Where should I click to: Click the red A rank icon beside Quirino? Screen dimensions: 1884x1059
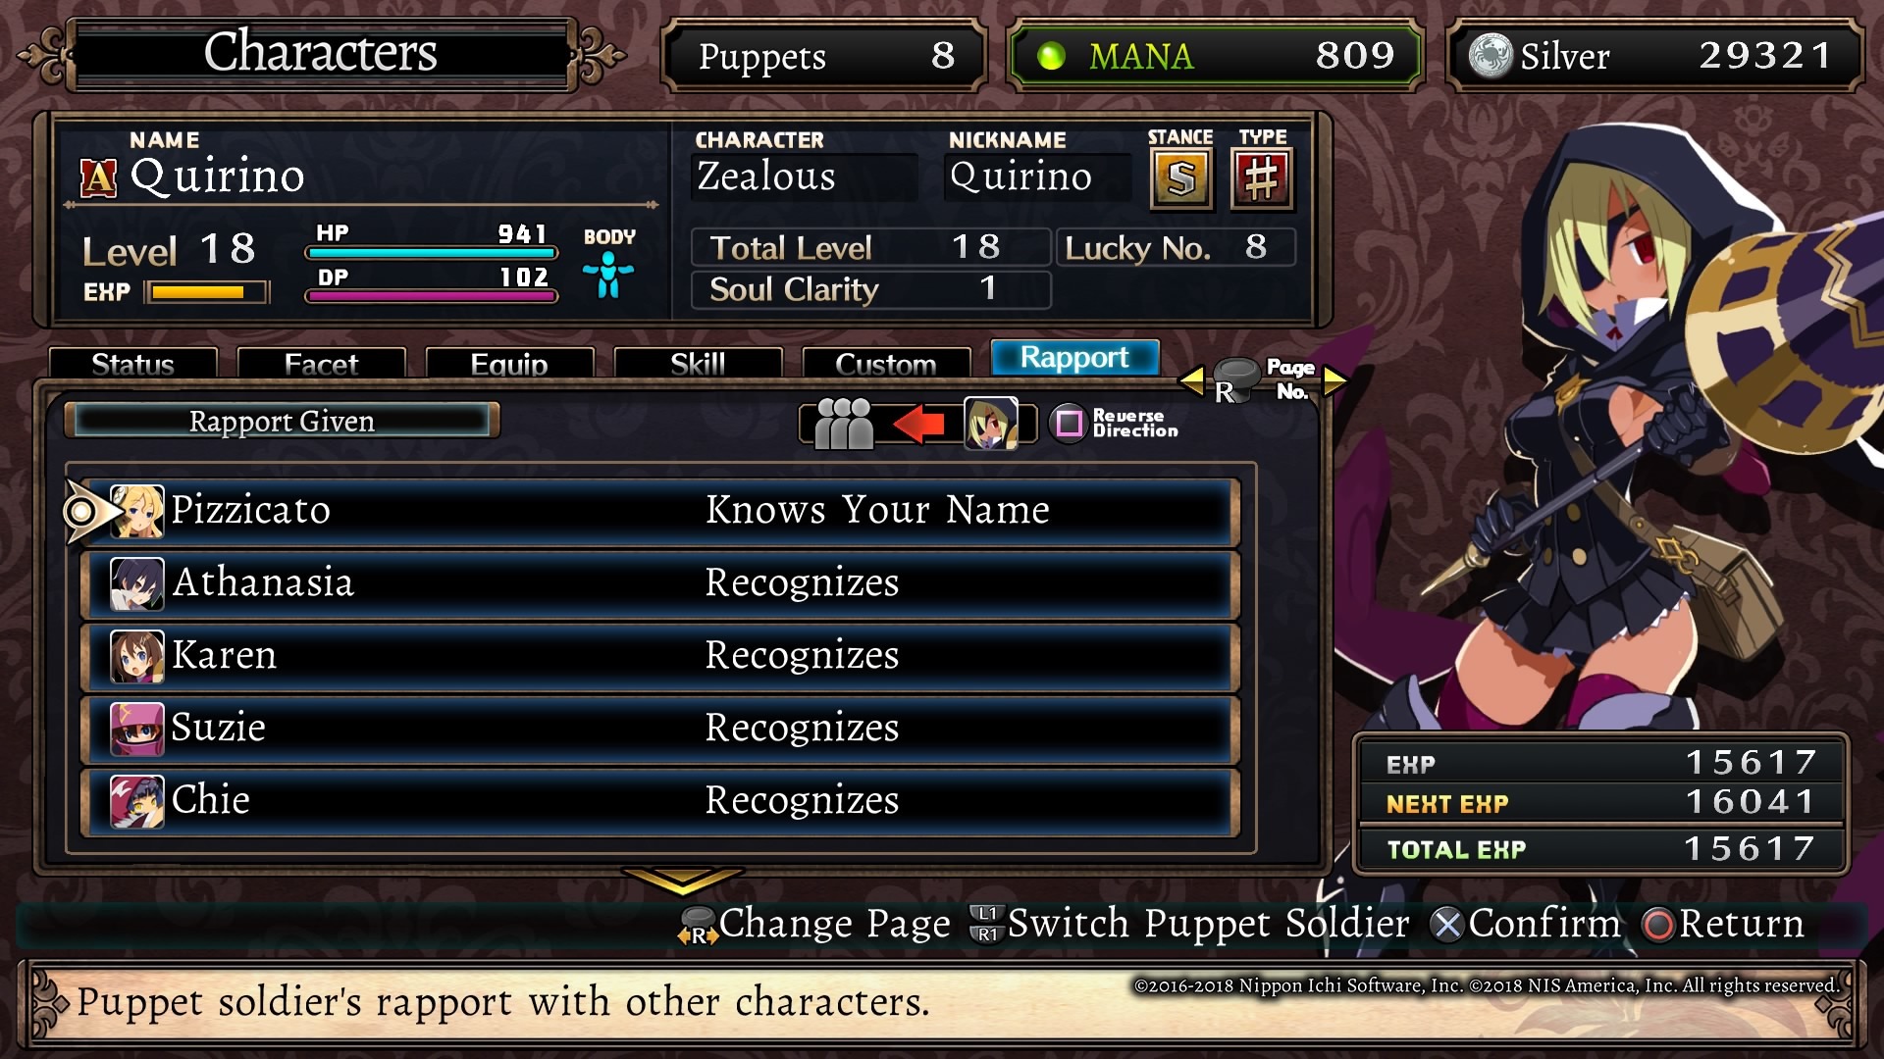point(98,178)
